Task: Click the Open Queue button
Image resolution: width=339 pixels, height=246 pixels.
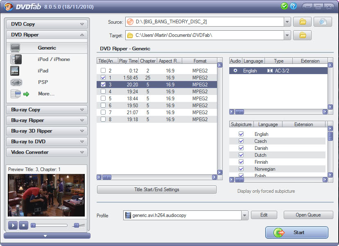Action: click(308, 215)
